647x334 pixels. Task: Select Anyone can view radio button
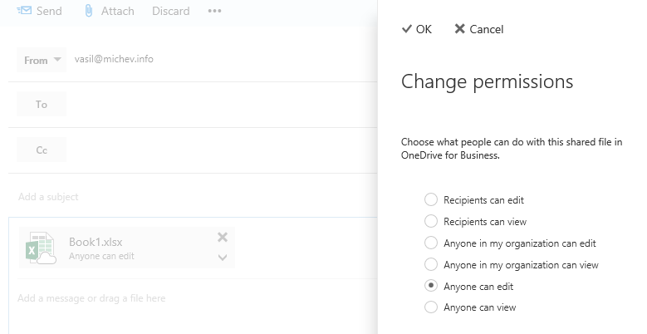tap(430, 307)
